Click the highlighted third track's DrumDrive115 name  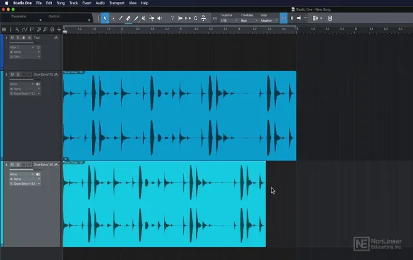point(43,165)
